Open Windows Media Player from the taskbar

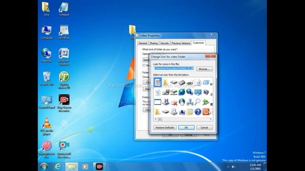(85, 167)
